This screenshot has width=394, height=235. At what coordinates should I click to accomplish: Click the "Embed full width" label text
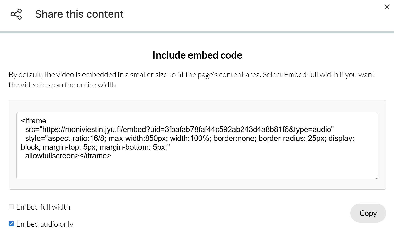click(43, 207)
